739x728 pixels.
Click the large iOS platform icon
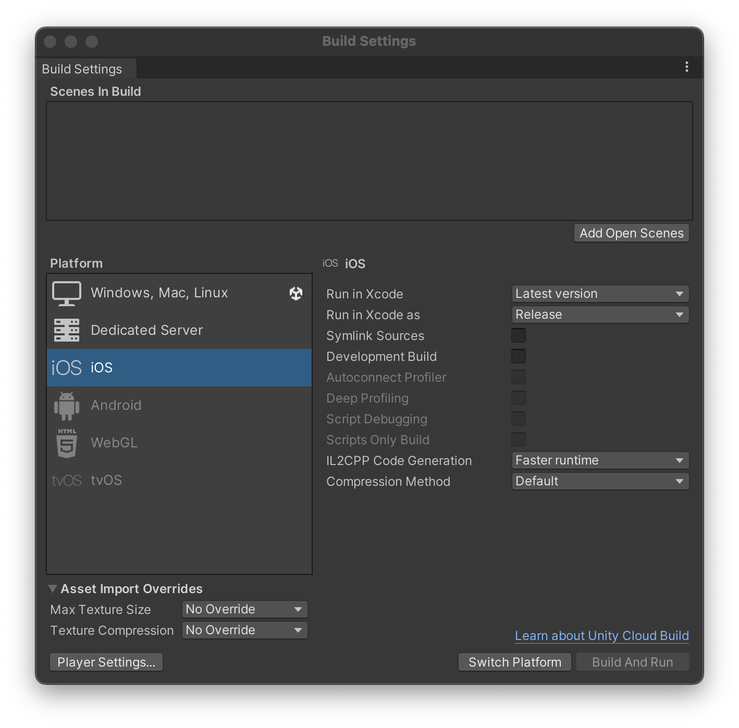[67, 368]
